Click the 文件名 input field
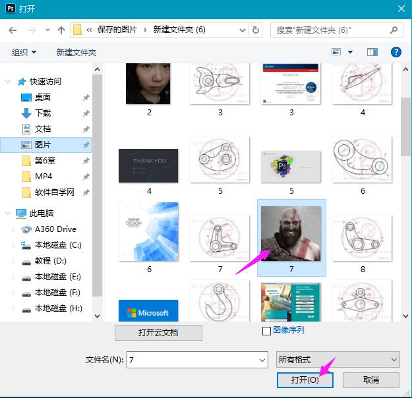 [x=197, y=360]
